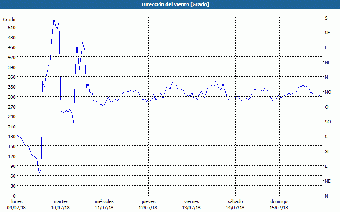Select the 'domingo' day label
Screen dimensions: 340x212
coord(279,202)
